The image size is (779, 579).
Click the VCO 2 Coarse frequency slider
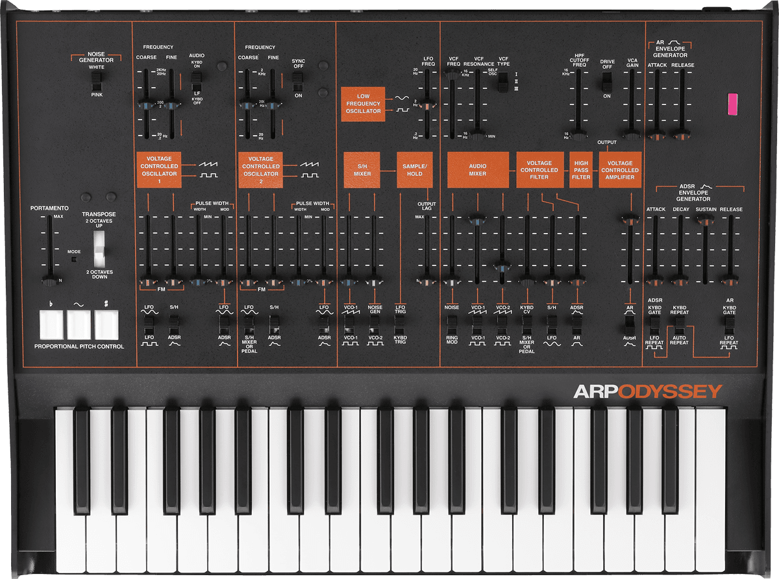pyautogui.click(x=246, y=104)
